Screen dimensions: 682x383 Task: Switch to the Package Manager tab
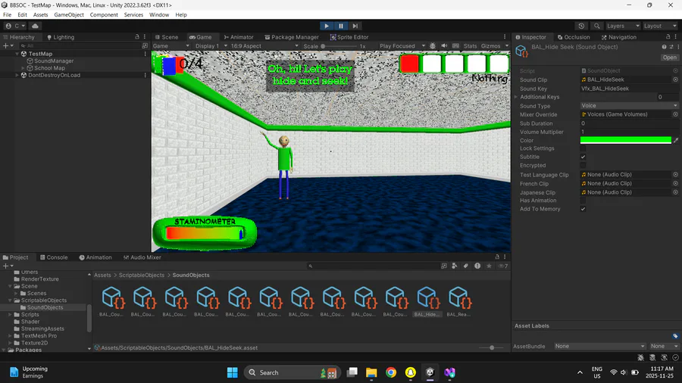[x=292, y=37]
